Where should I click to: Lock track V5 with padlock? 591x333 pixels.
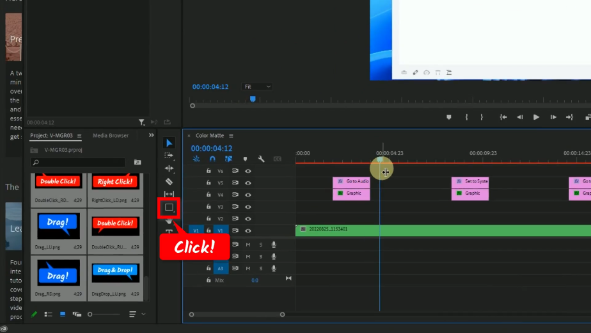209,183
